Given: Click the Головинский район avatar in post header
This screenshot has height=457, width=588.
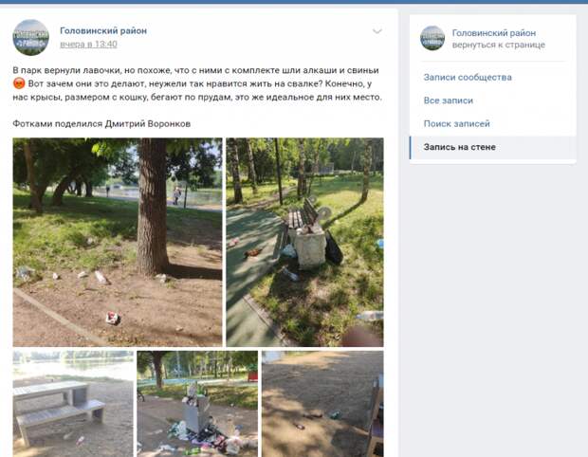Looking at the screenshot, I should click(x=30, y=38).
